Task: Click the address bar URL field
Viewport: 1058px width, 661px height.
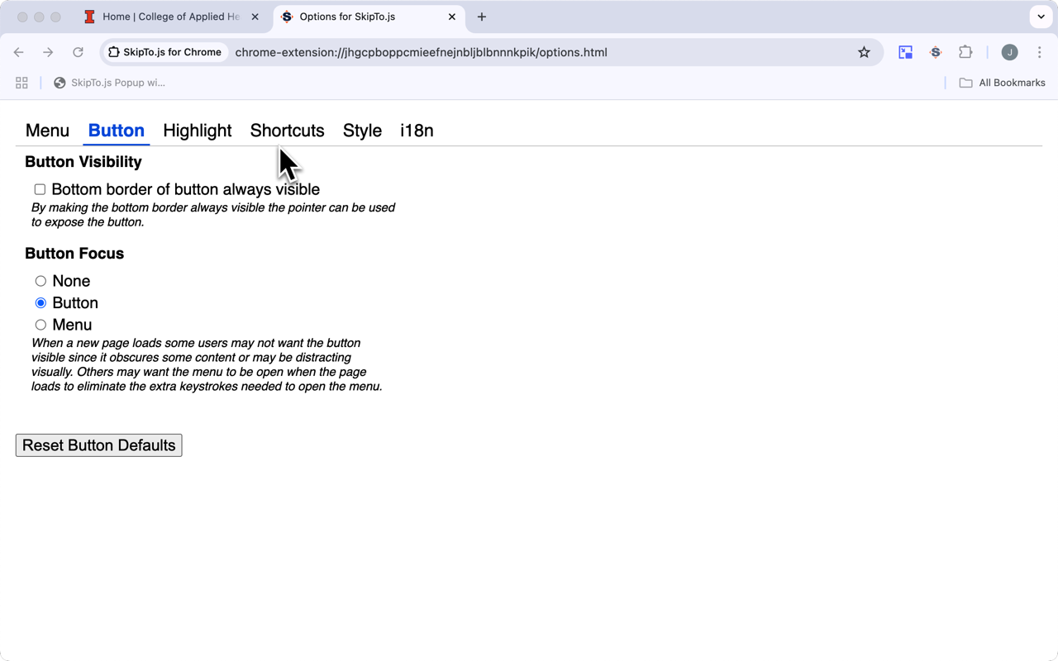Action: pyautogui.click(x=496, y=52)
